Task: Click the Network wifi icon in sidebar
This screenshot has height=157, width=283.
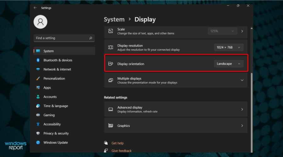Action: pyautogui.click(x=38, y=69)
